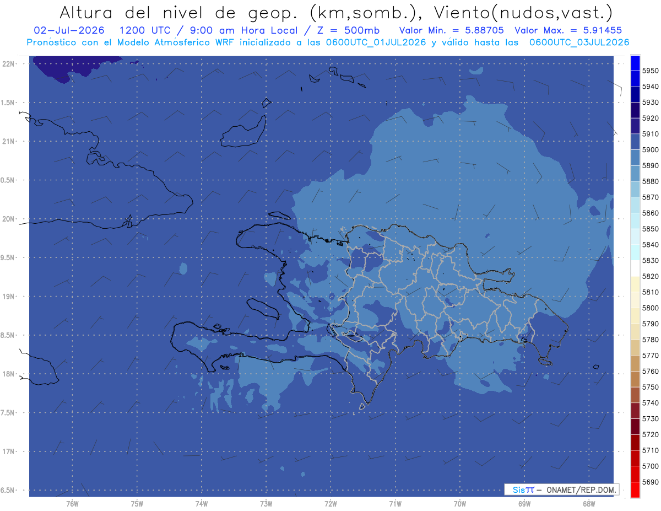
Task: Click the '68W' longitude label
Action: 589,503
